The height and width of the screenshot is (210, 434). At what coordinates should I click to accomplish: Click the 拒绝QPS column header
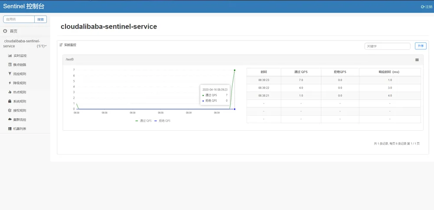[x=340, y=72]
